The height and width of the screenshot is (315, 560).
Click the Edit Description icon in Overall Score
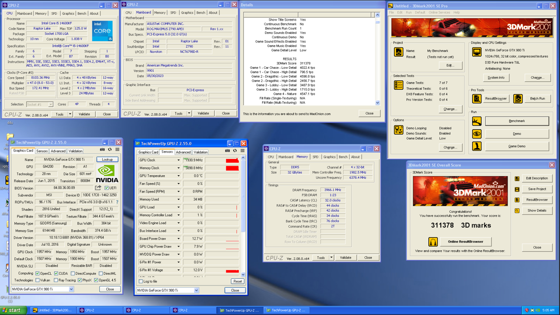[x=517, y=178]
